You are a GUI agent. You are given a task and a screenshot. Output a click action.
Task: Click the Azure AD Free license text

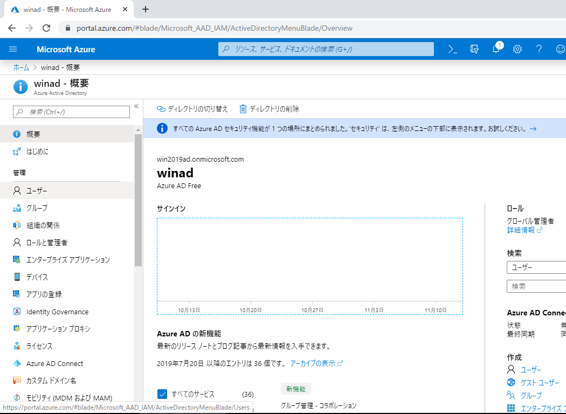pos(178,186)
